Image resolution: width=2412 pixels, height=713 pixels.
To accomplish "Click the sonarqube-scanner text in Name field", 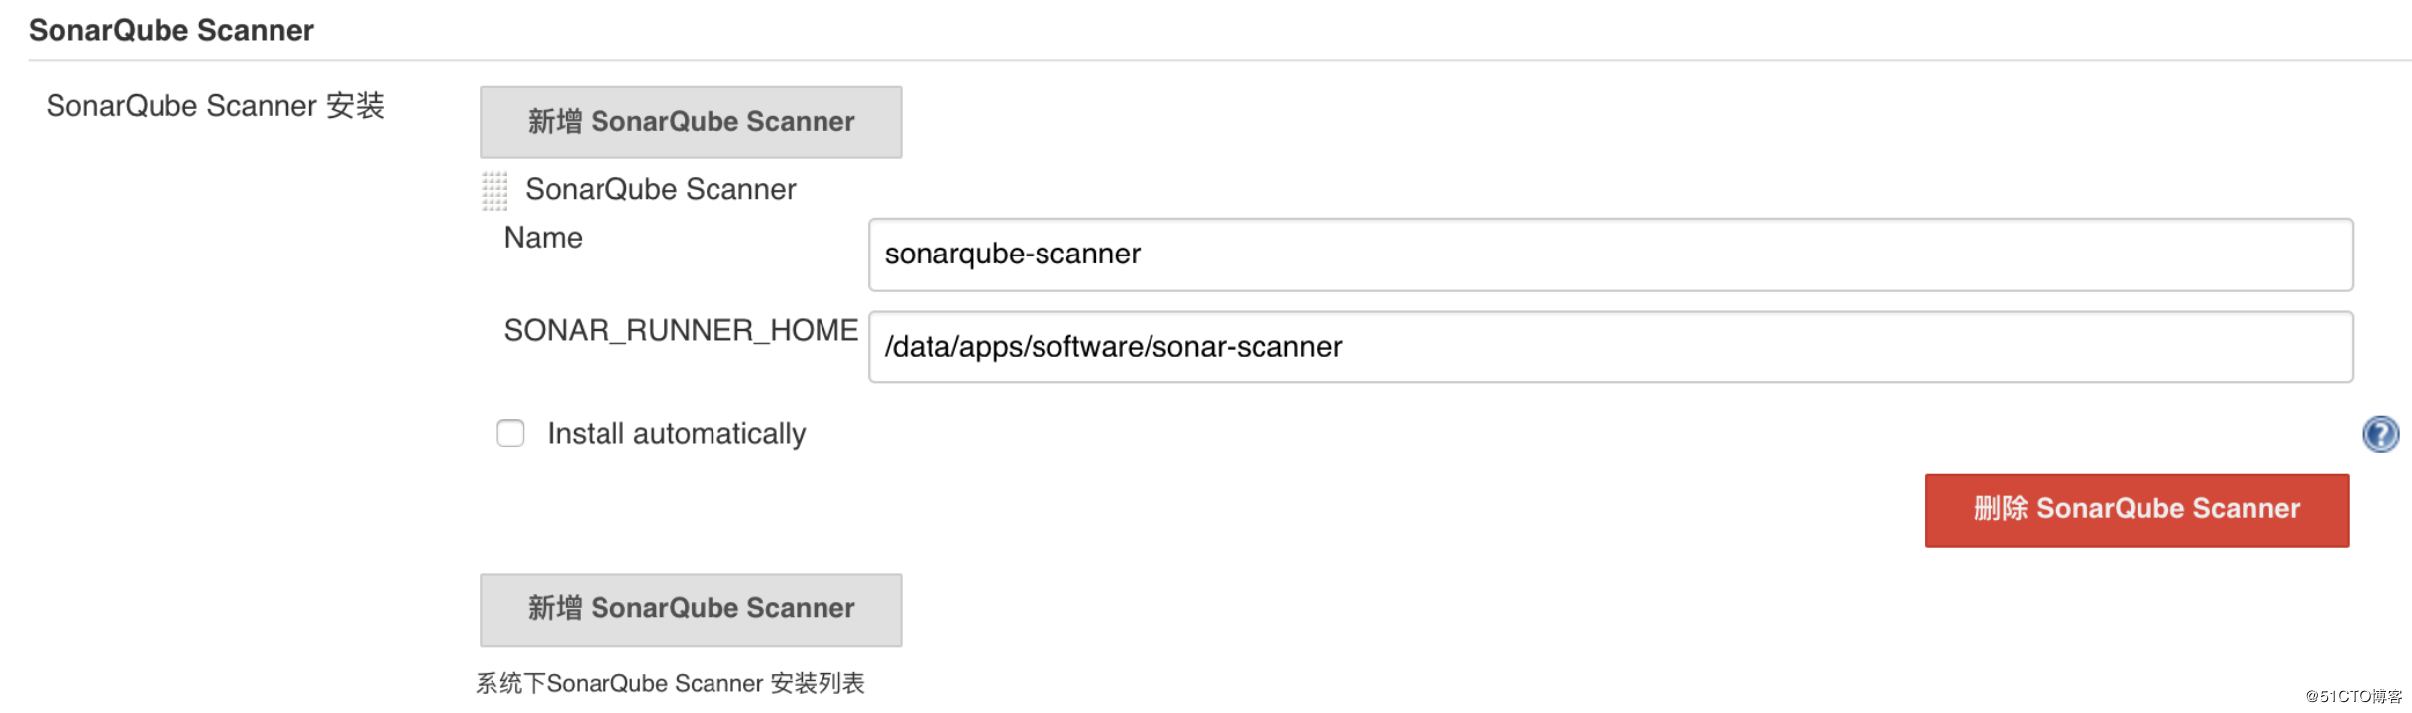I will (x=1012, y=255).
